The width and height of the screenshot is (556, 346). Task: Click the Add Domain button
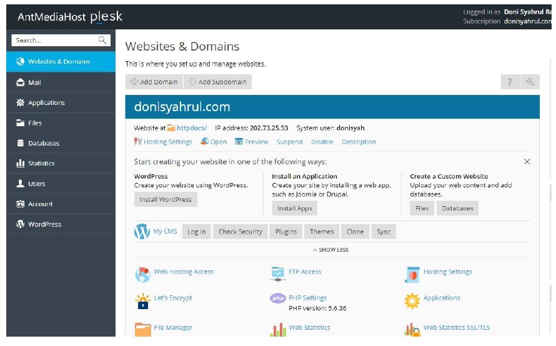154,82
